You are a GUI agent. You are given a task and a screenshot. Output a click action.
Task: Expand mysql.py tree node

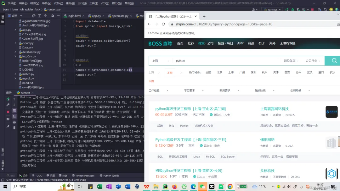(x=15, y=79)
